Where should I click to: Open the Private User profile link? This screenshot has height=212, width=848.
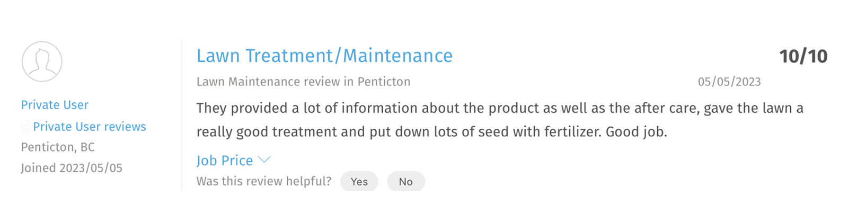click(55, 105)
